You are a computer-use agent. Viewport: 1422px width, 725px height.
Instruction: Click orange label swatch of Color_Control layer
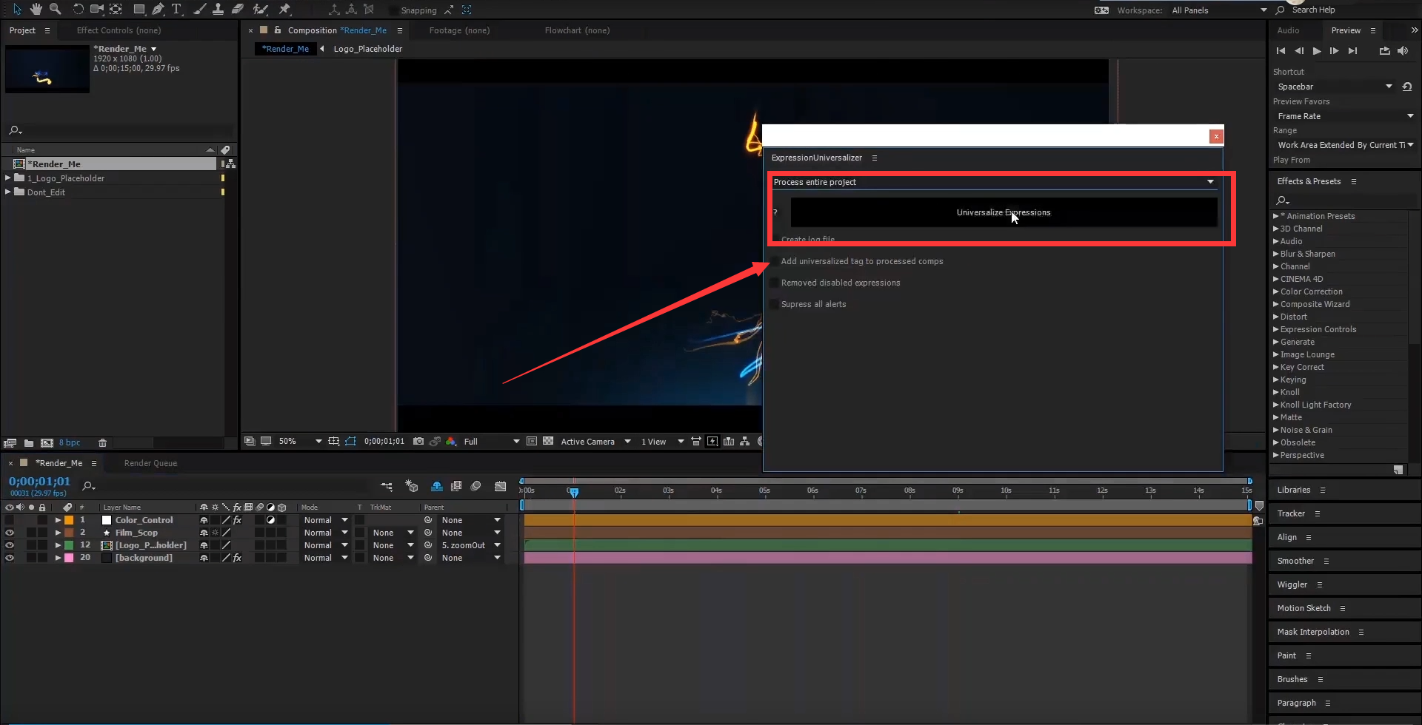tap(69, 520)
